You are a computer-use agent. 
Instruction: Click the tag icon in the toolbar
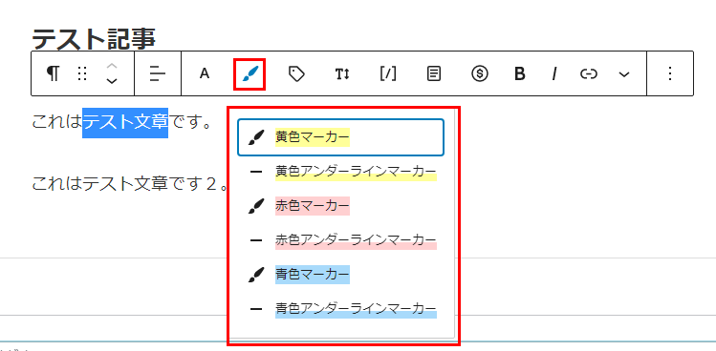point(296,73)
